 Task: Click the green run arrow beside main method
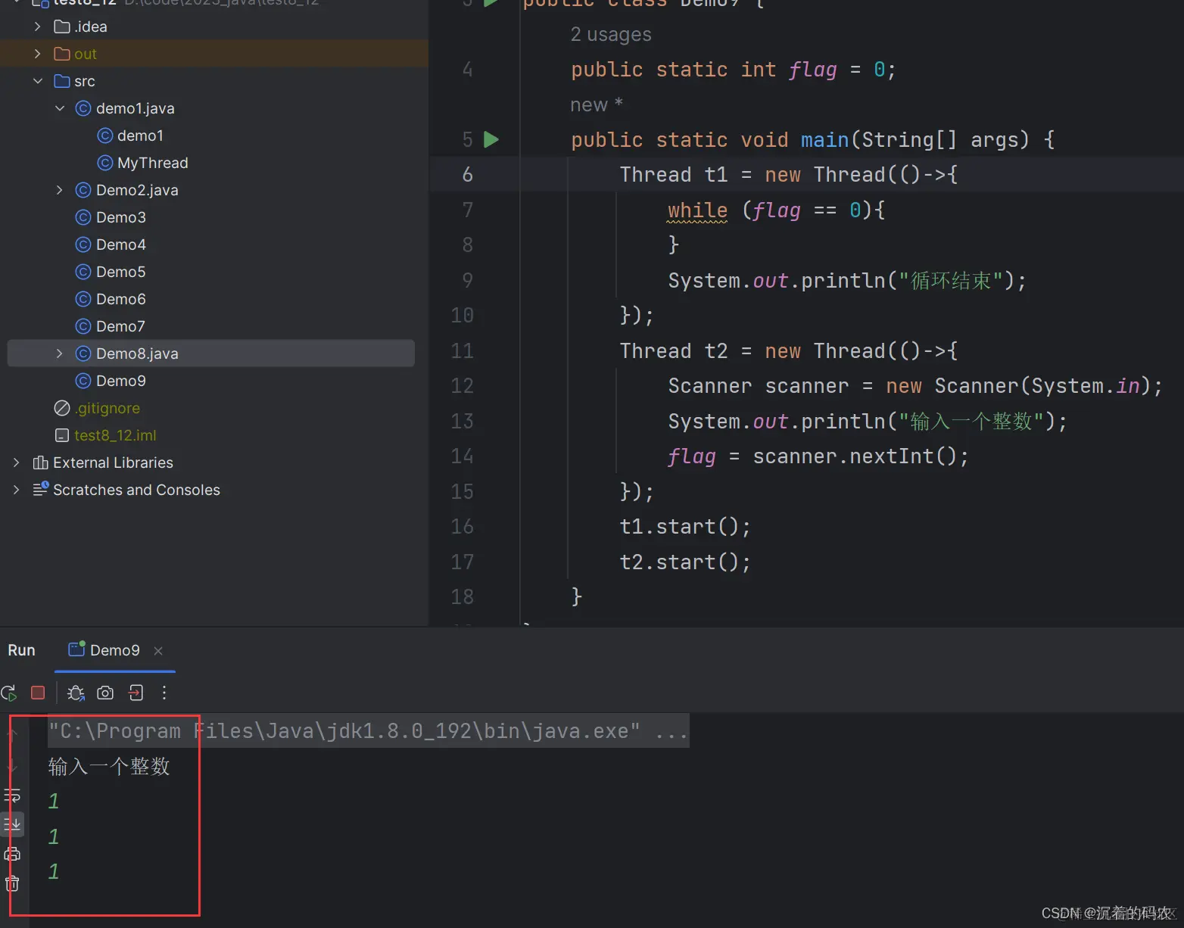click(491, 139)
